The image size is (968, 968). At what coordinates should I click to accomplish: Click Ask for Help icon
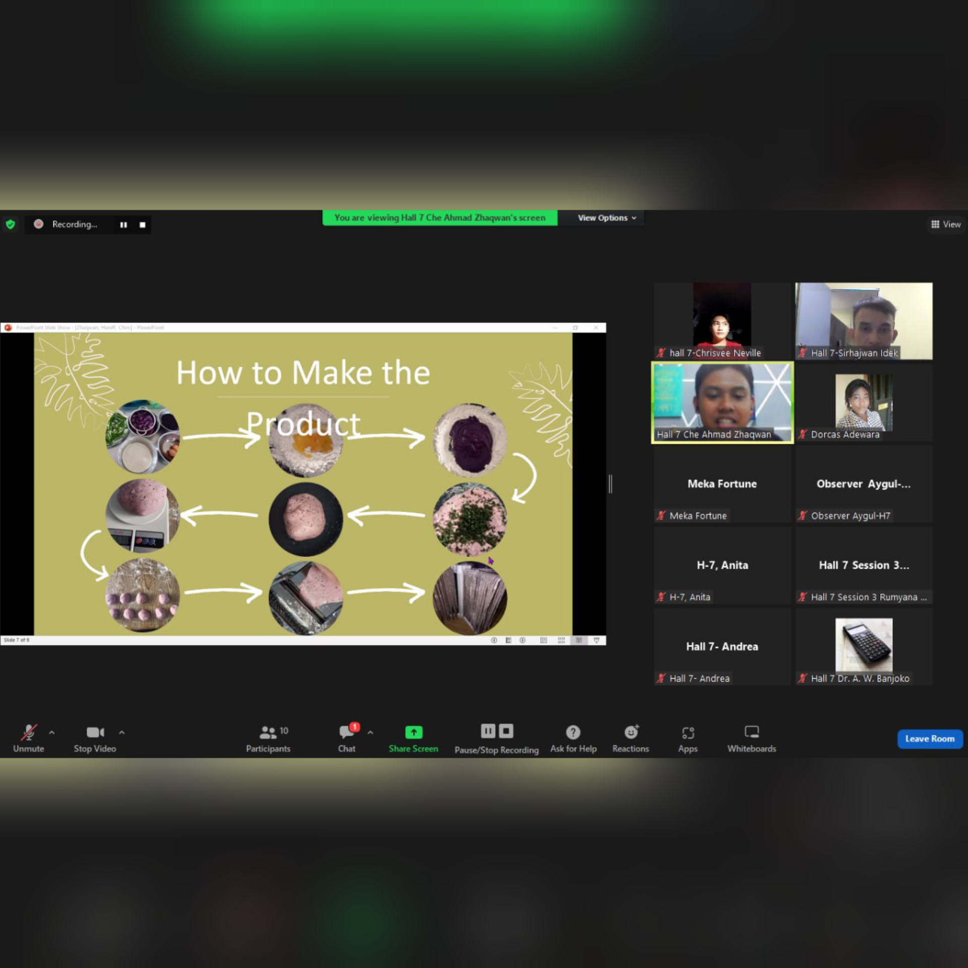point(573,732)
